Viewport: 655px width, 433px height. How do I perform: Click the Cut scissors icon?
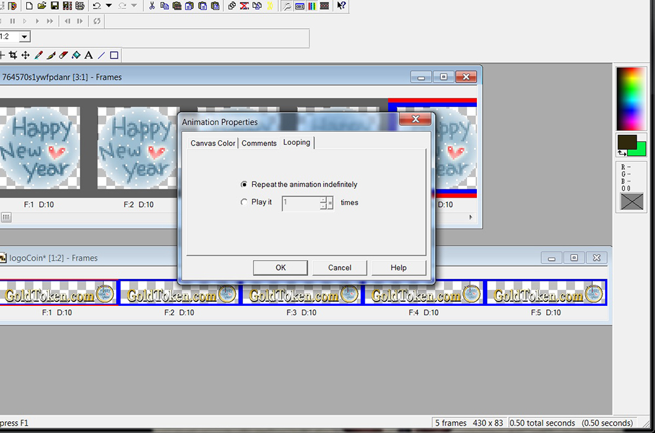coord(152,6)
